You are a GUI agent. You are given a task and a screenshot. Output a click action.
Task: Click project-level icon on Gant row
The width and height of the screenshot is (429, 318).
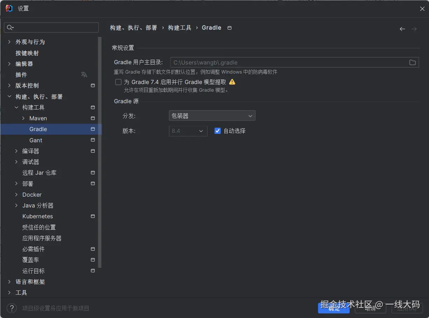(x=93, y=140)
